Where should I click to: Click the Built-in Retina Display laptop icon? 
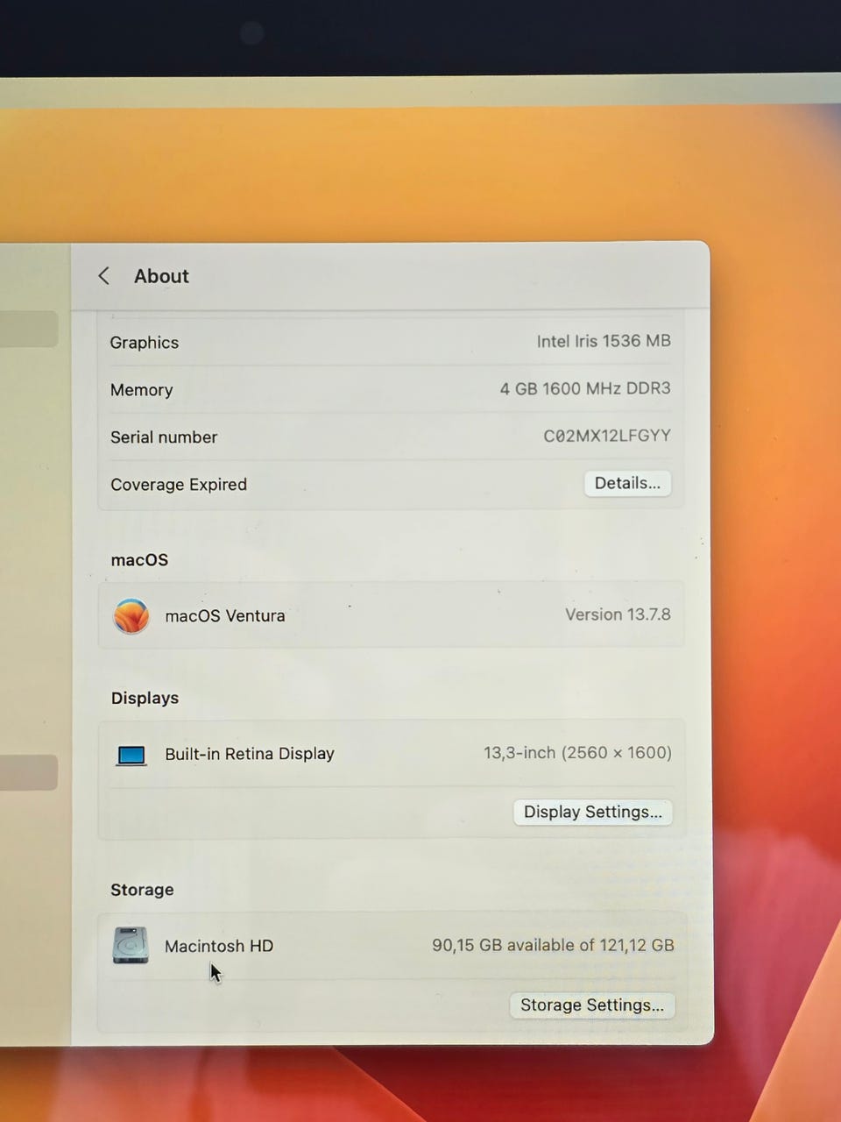click(131, 755)
